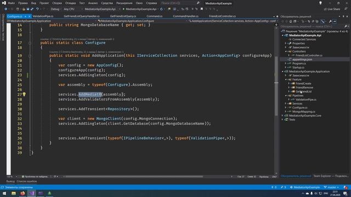Select appsettings.json in Solution Explorer
Image resolution: width=351 pixels, height=197 pixels.
pos(302,60)
